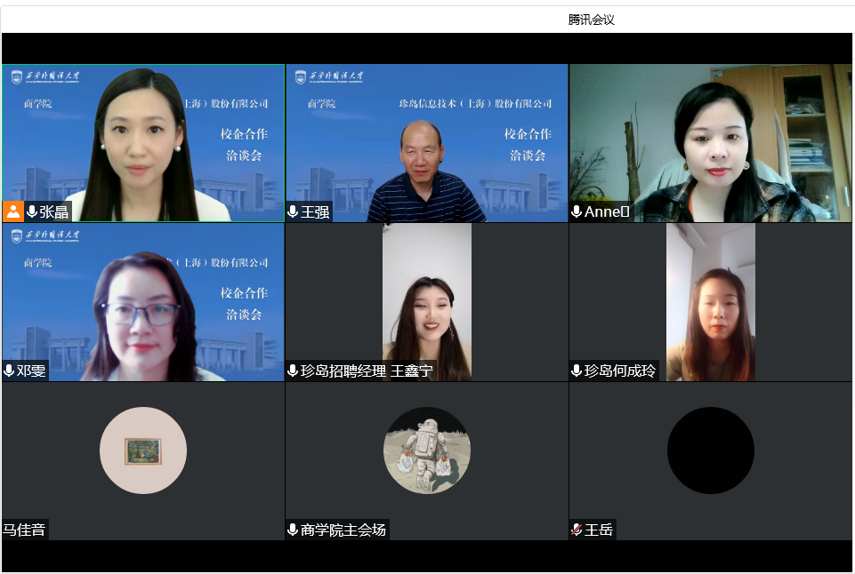The image size is (855, 574).
Task: Select the black circular avatar of 王岳
Action: (x=711, y=450)
